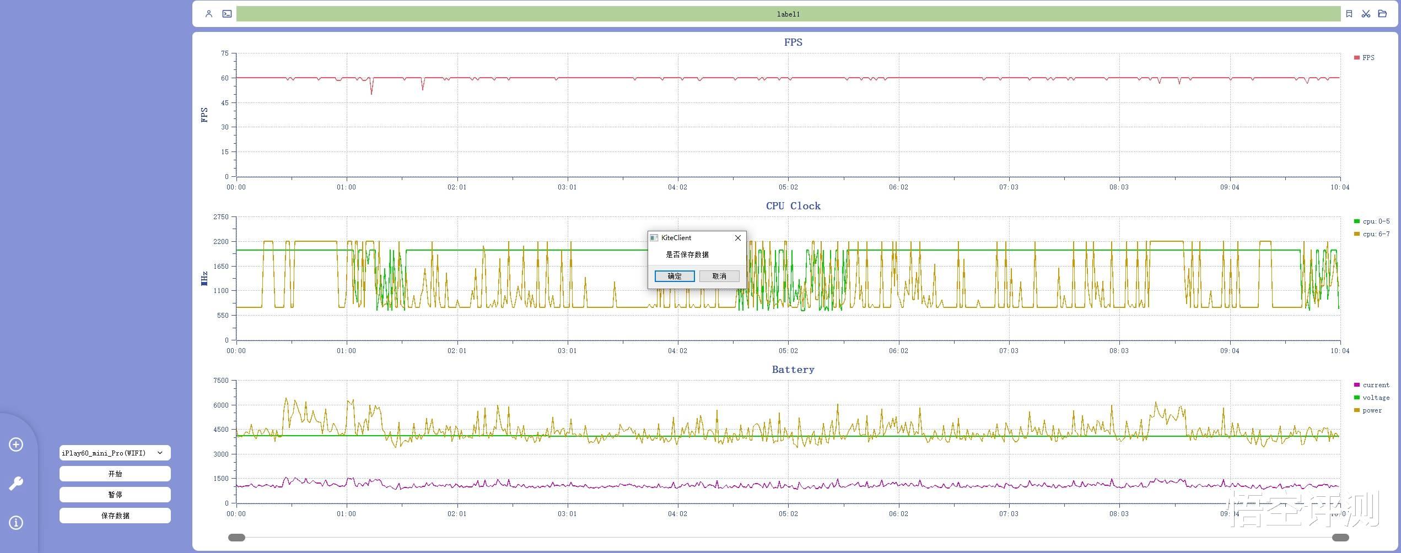Click the green label1 bar
1401x553 pixels.
point(788,14)
